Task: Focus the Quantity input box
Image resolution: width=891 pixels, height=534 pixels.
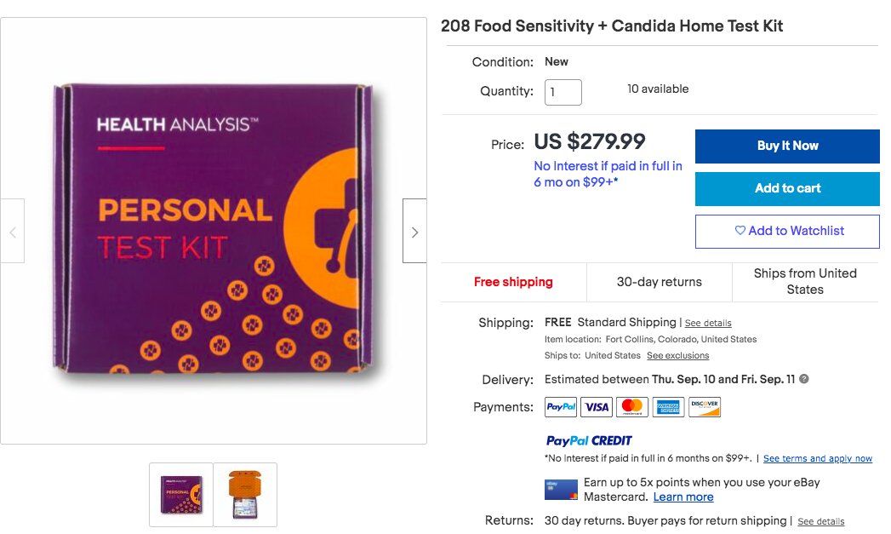Action: click(x=563, y=92)
